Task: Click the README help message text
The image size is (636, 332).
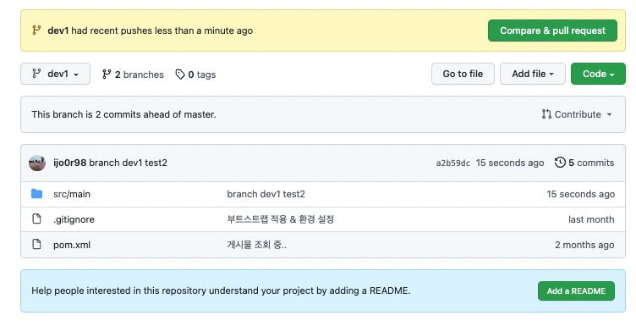Action: click(x=221, y=290)
